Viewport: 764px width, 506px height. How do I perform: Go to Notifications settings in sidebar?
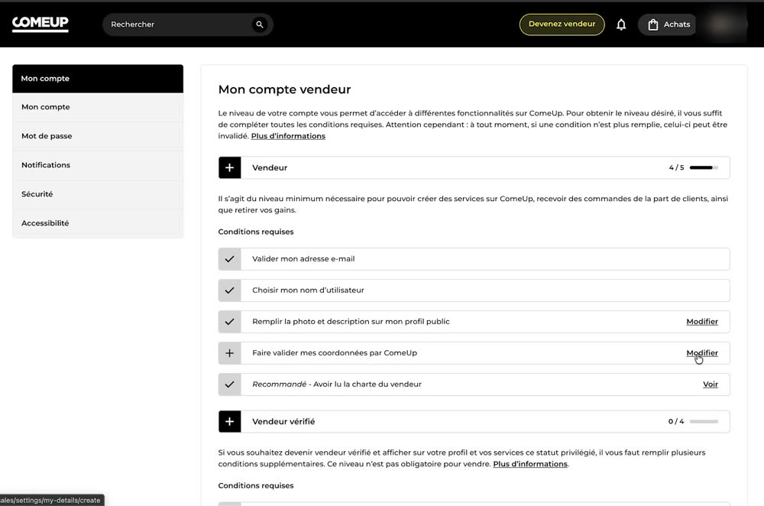click(98, 165)
